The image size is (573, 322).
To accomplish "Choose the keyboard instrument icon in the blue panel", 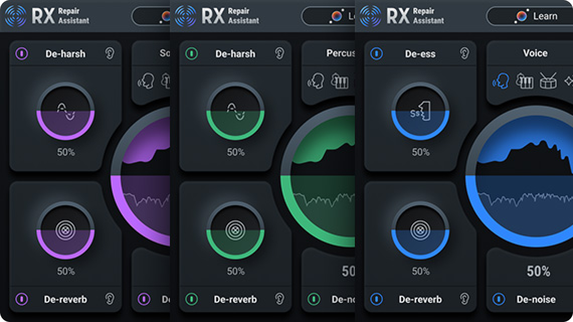I will click(x=525, y=81).
